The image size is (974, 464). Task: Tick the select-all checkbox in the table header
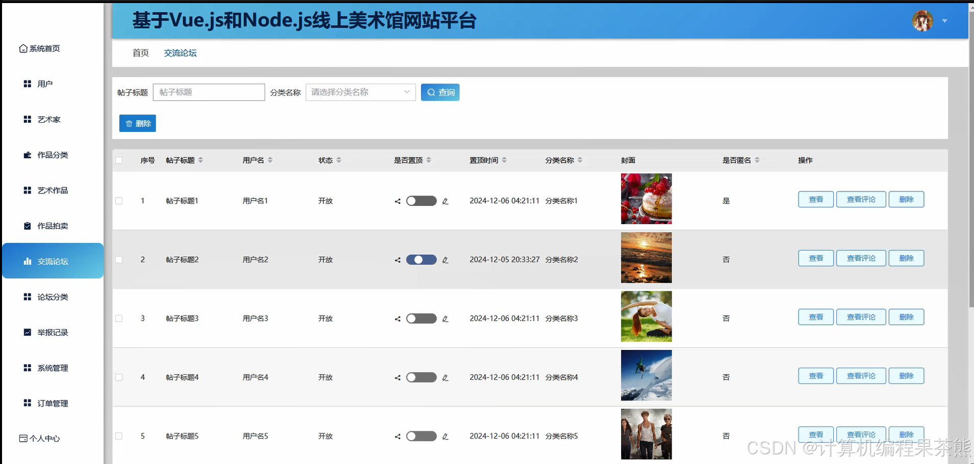[x=119, y=160]
